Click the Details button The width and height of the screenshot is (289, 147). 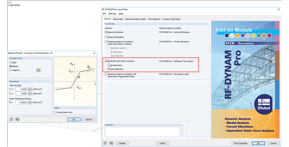pyautogui.click(x=122, y=143)
